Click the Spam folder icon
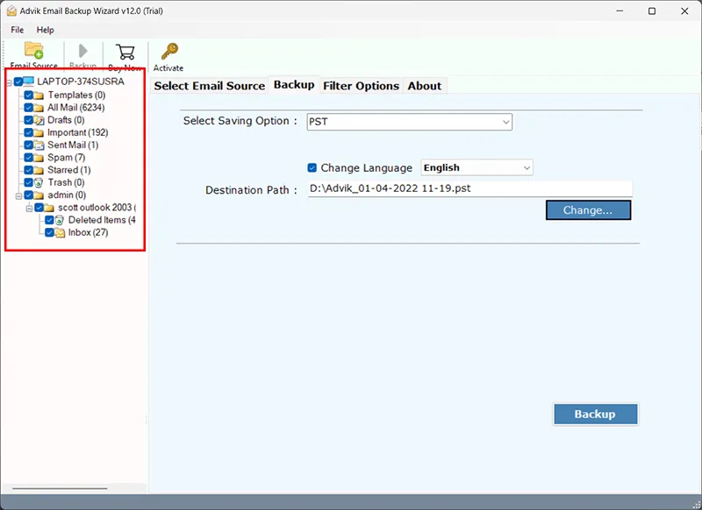This screenshot has width=702, height=510. 39,158
